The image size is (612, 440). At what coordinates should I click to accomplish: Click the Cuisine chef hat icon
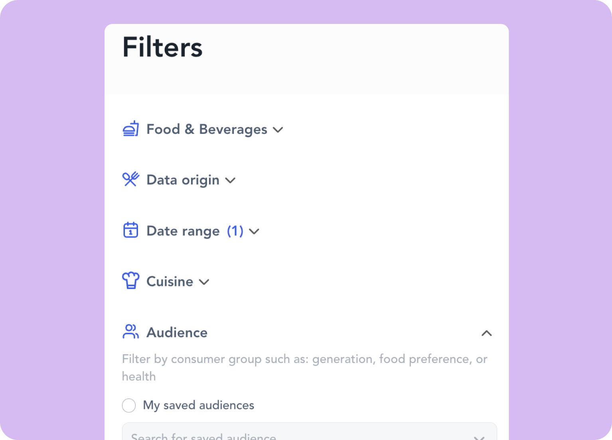click(130, 281)
